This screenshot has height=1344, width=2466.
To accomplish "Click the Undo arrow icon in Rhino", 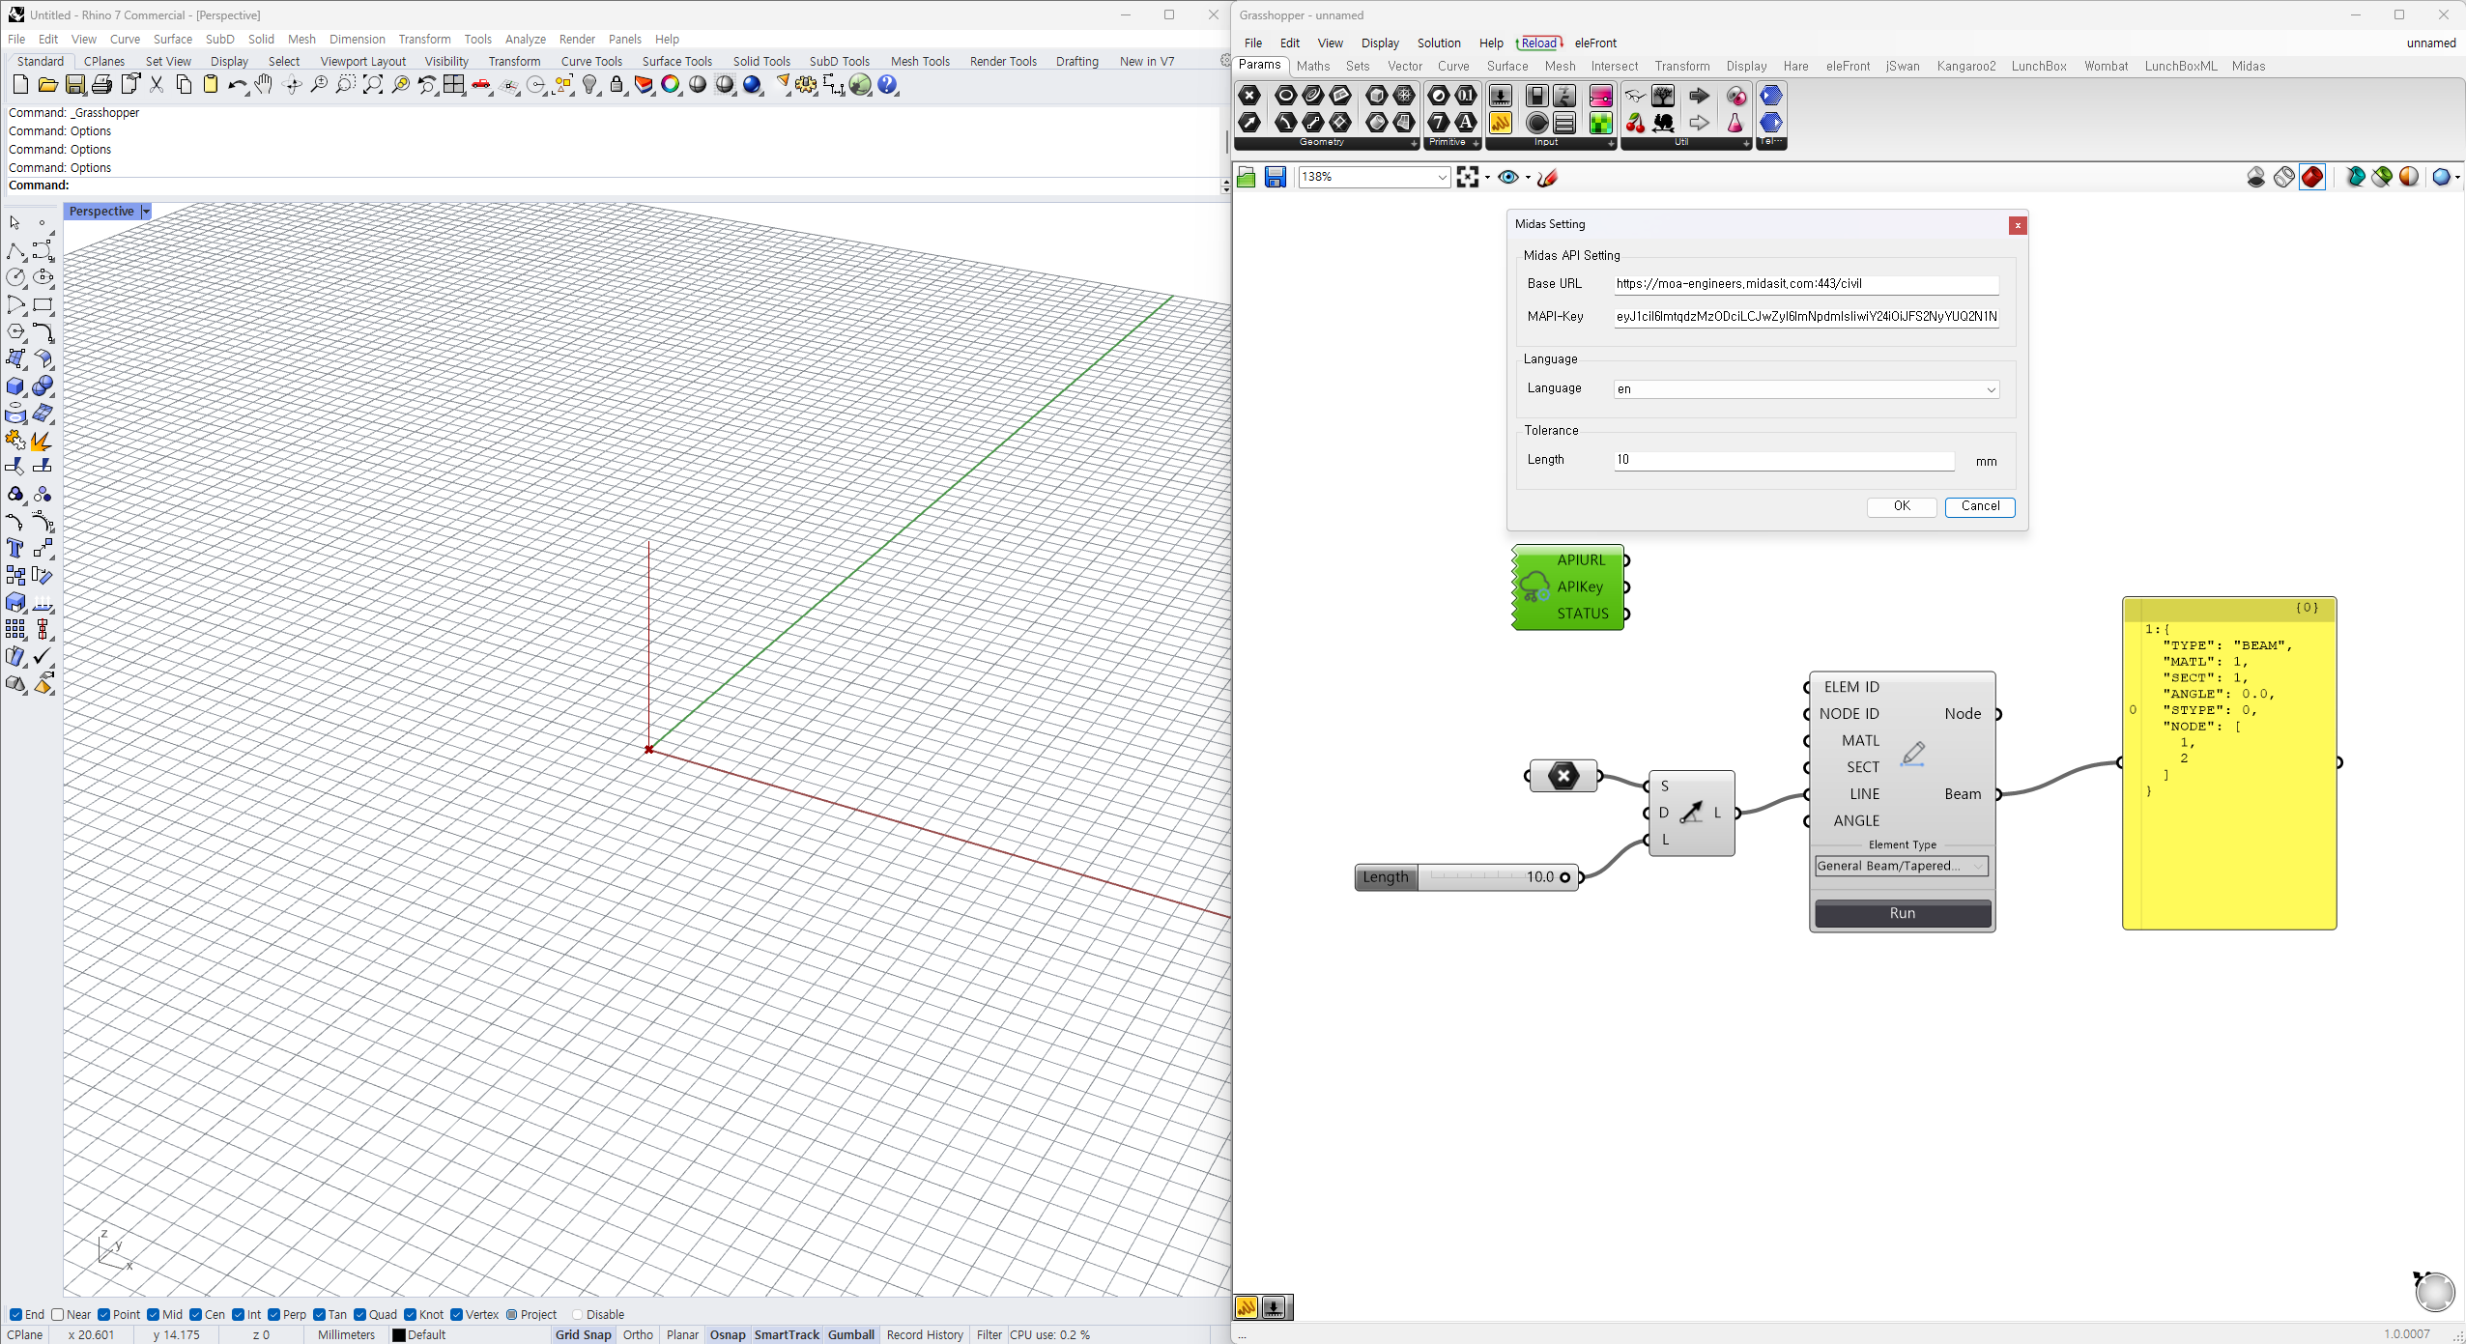I will (x=238, y=85).
